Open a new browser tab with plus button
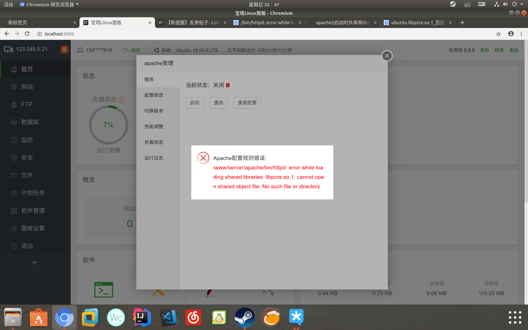The image size is (528, 330). point(462,23)
